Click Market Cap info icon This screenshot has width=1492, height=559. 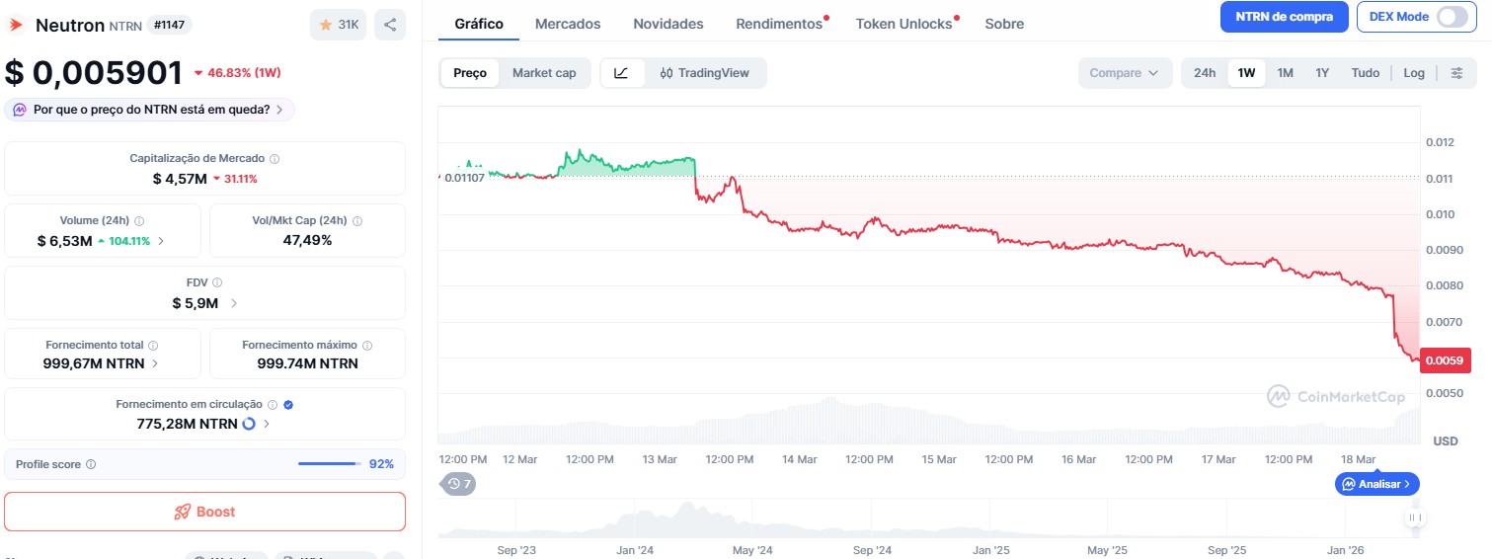point(275,159)
